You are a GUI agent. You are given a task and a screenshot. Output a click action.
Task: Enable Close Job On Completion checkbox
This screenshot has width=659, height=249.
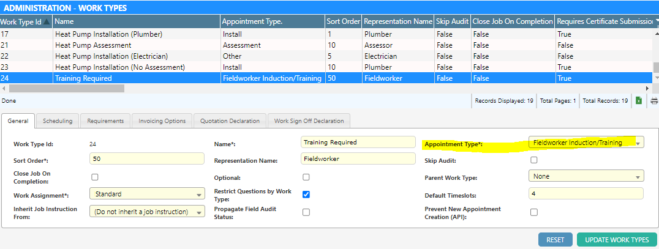95,177
